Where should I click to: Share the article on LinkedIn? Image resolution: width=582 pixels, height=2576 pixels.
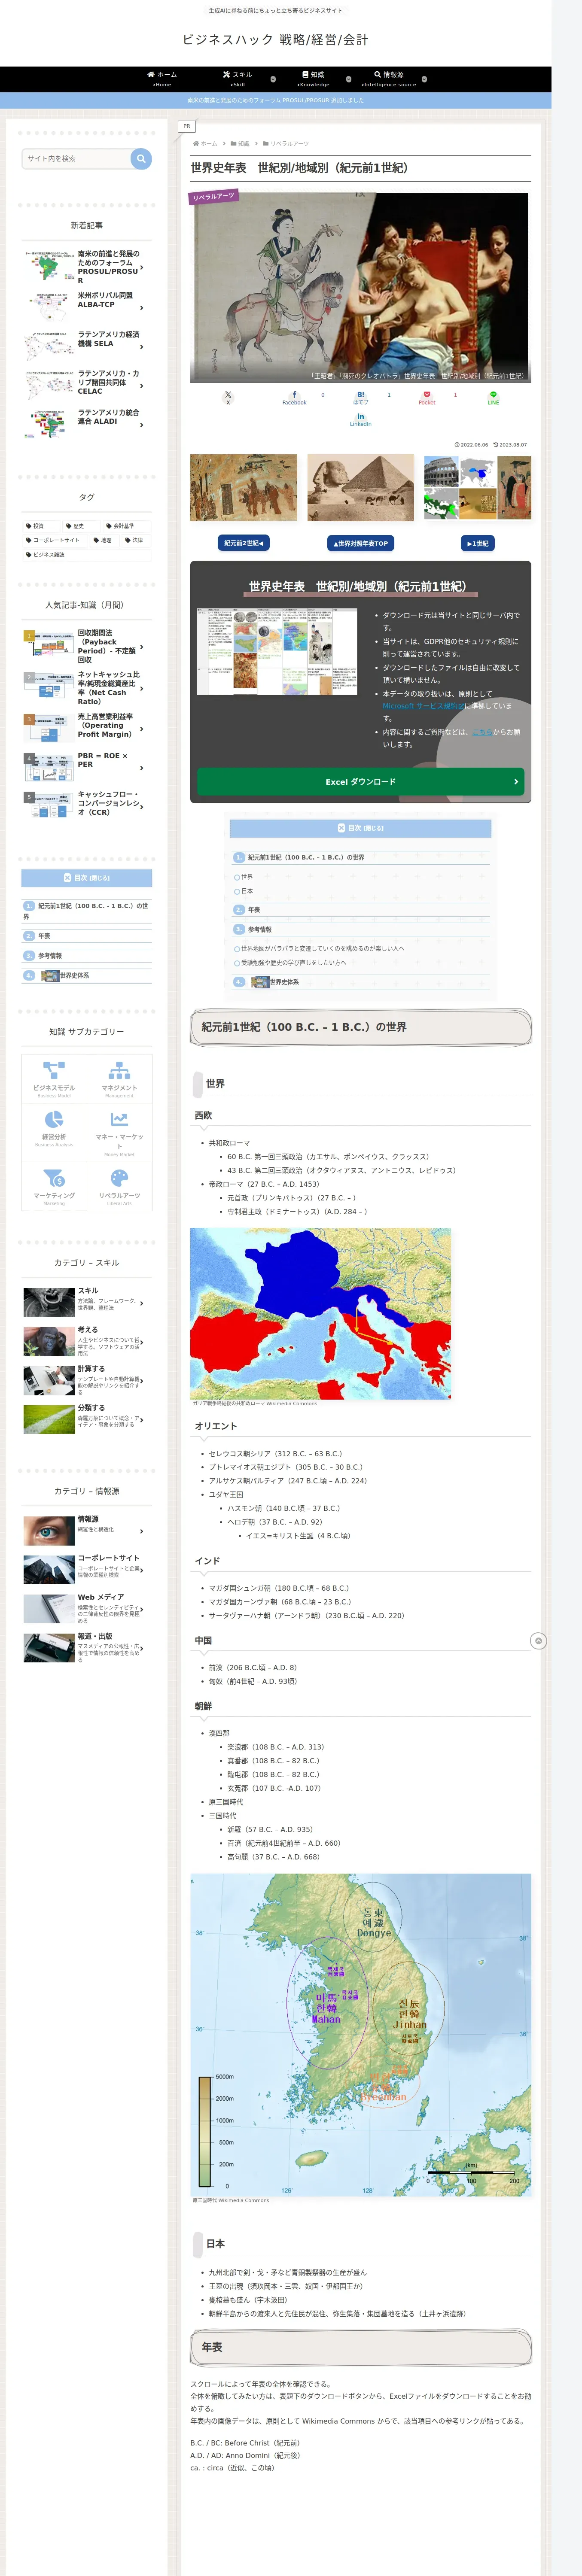click(361, 420)
